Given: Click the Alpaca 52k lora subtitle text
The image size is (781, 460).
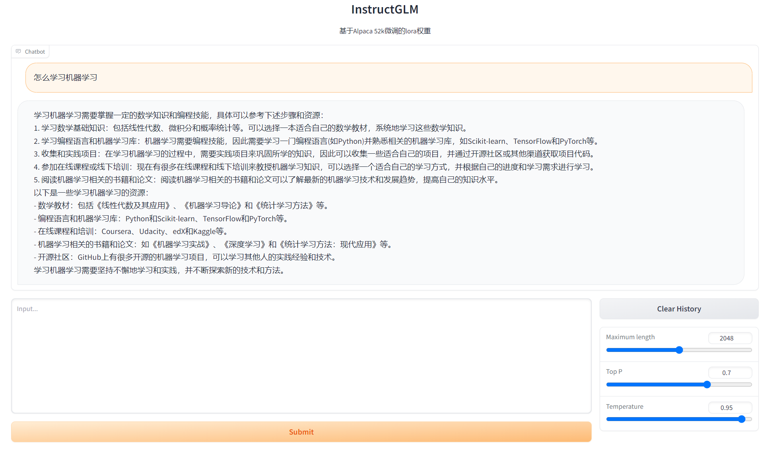Looking at the screenshot, I should point(385,31).
